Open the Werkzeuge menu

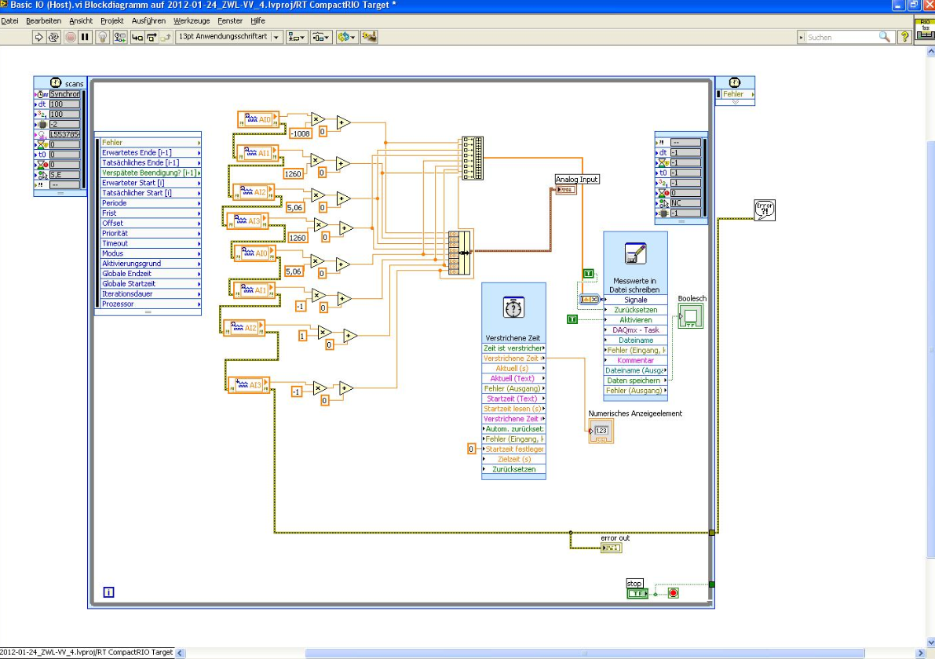192,20
